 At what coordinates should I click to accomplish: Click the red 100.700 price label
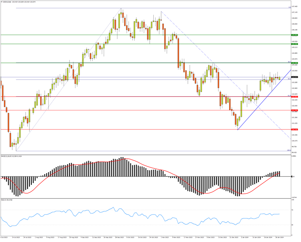pyautogui.click(x=294, y=129)
